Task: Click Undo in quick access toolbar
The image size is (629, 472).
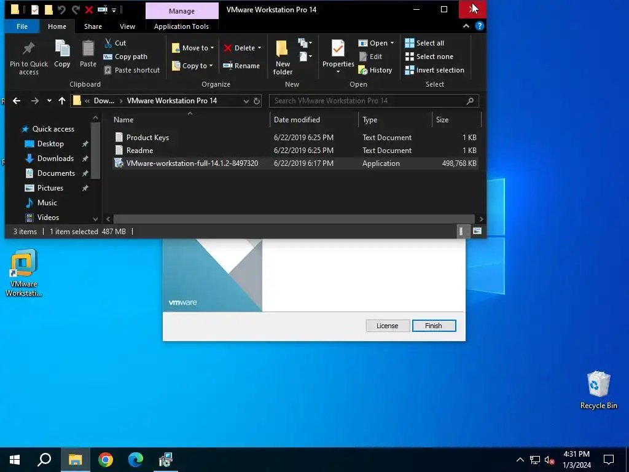Action: tap(61, 9)
